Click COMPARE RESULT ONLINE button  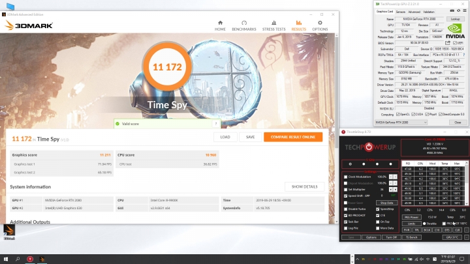(293, 137)
